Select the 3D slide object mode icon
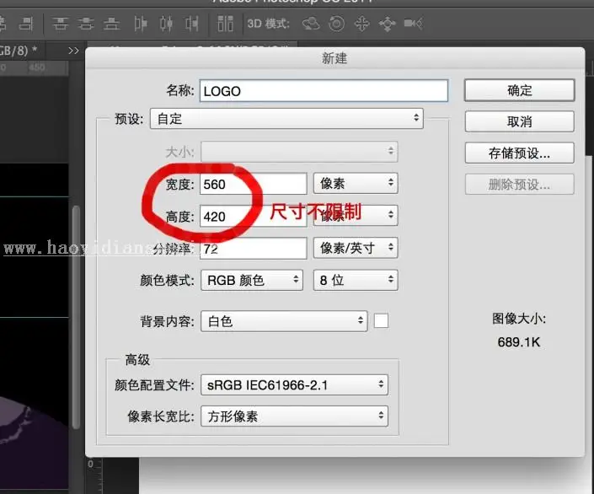 pos(388,24)
